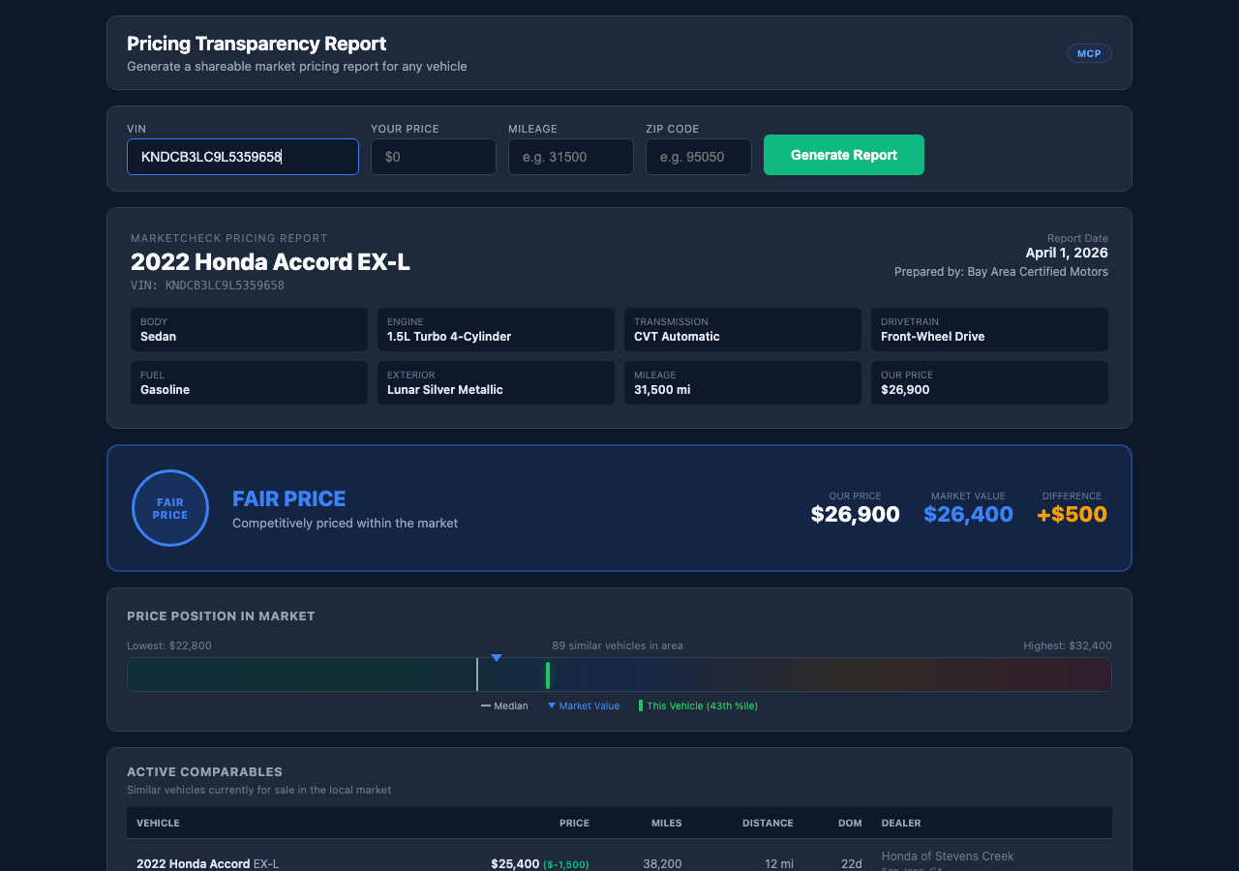The height and width of the screenshot is (871, 1239).
Task: Click Honda of Stevens Creek dealer name
Action: (x=948, y=856)
